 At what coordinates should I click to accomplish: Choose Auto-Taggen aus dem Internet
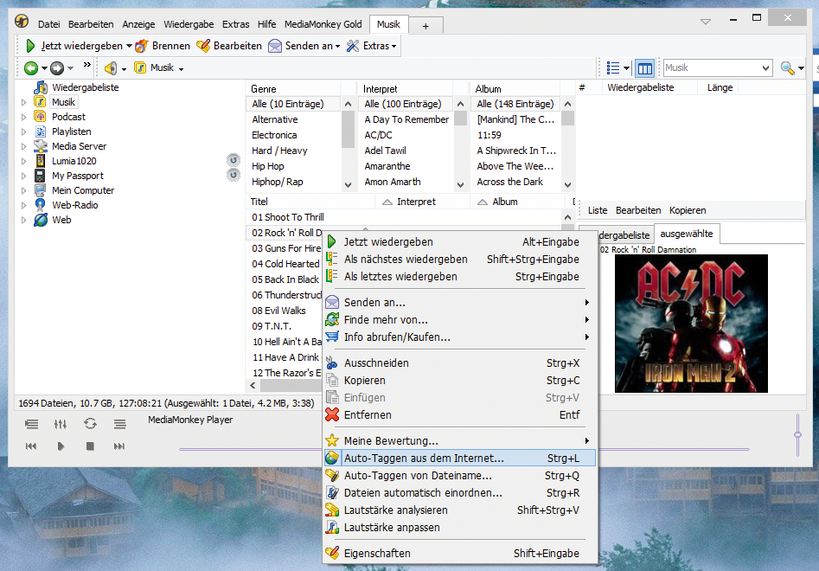click(459, 459)
